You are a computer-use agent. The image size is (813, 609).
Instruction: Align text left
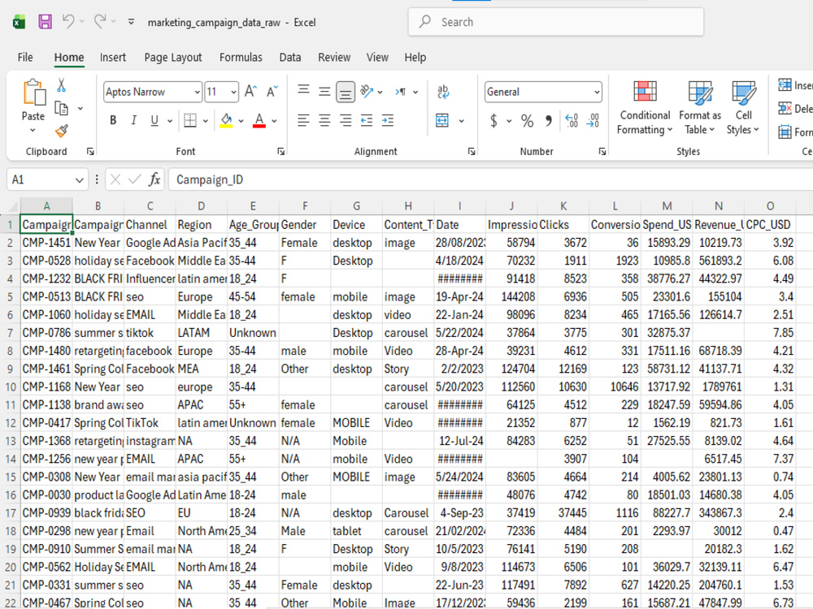coord(304,121)
